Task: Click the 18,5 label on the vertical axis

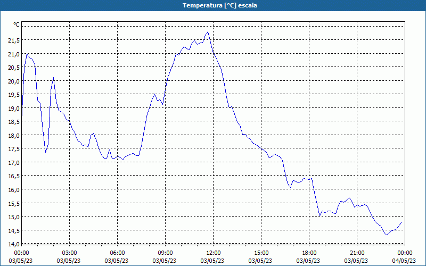Action: click(x=14, y=122)
